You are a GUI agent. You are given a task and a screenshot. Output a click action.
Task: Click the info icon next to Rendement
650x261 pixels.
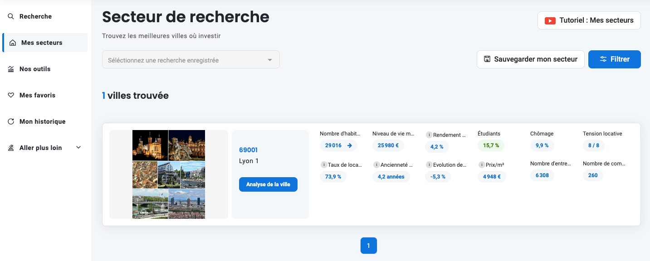[x=429, y=135]
